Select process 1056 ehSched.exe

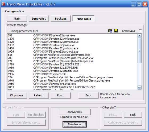click(72, 84)
